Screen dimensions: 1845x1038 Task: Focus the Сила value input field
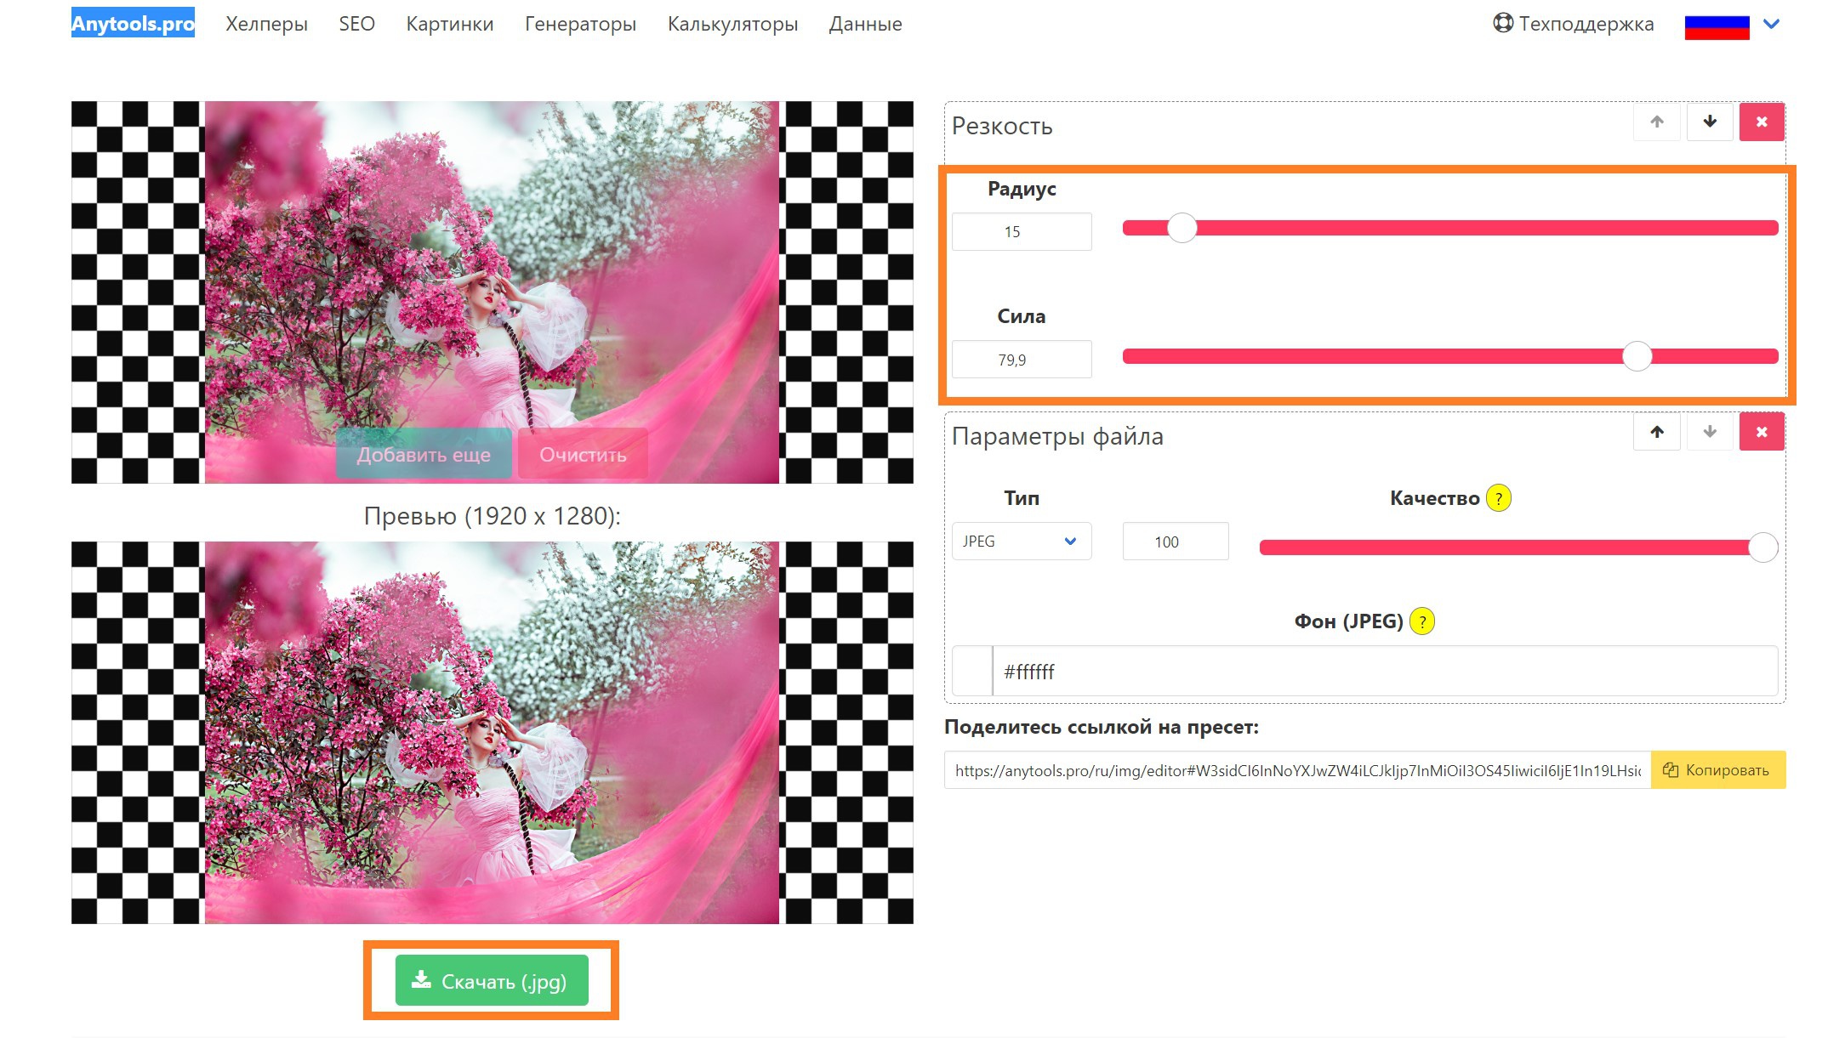(1021, 360)
